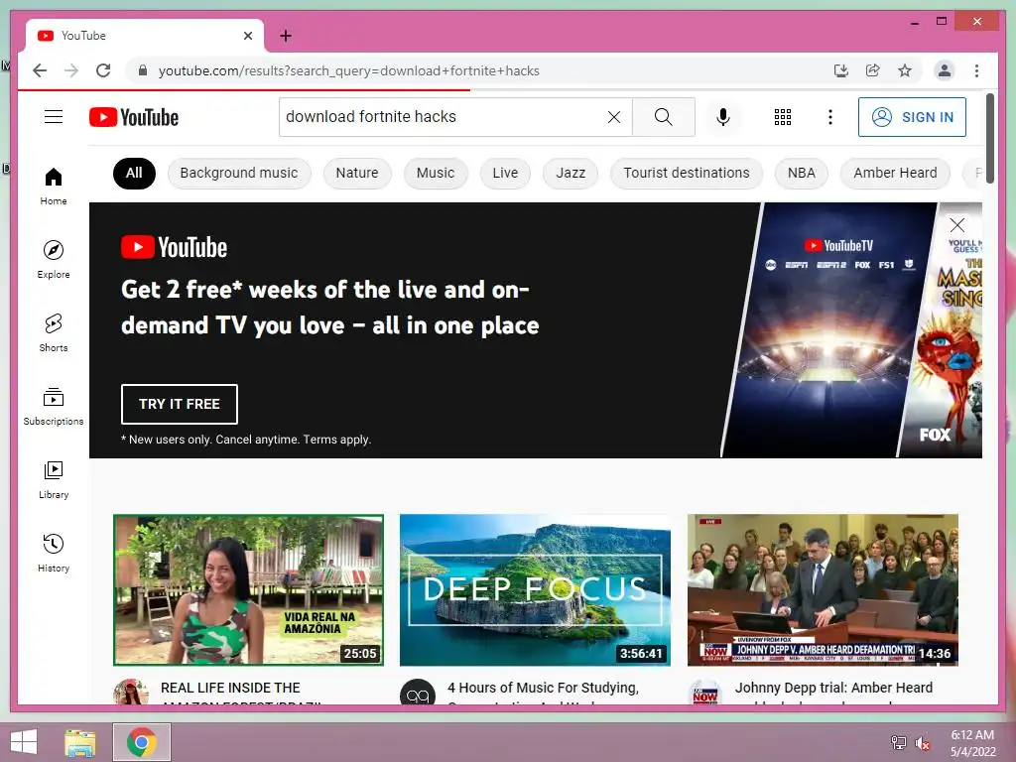Open YouTube settings three-dot menu
Image resolution: width=1016 pixels, height=762 pixels.
(x=830, y=117)
